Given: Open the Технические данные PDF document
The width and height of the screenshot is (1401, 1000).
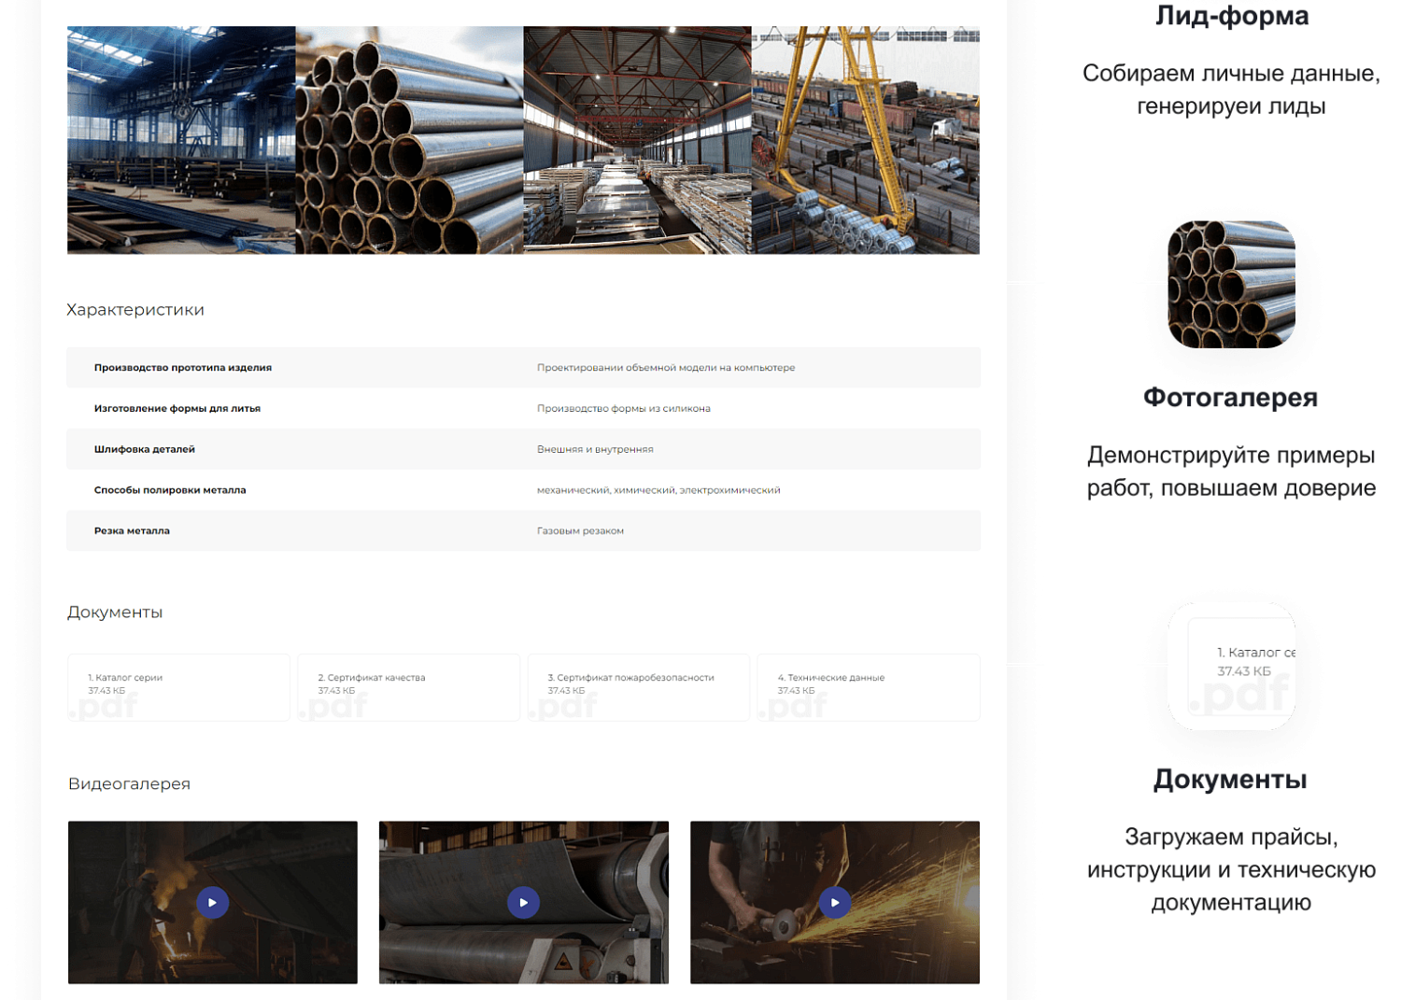Looking at the screenshot, I should point(868,687).
